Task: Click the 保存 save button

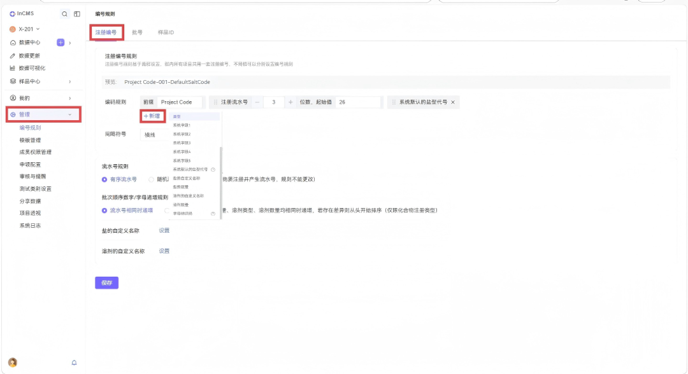Action: pyautogui.click(x=106, y=283)
